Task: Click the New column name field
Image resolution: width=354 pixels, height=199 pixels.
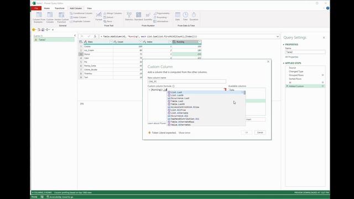Action: (x=187, y=81)
